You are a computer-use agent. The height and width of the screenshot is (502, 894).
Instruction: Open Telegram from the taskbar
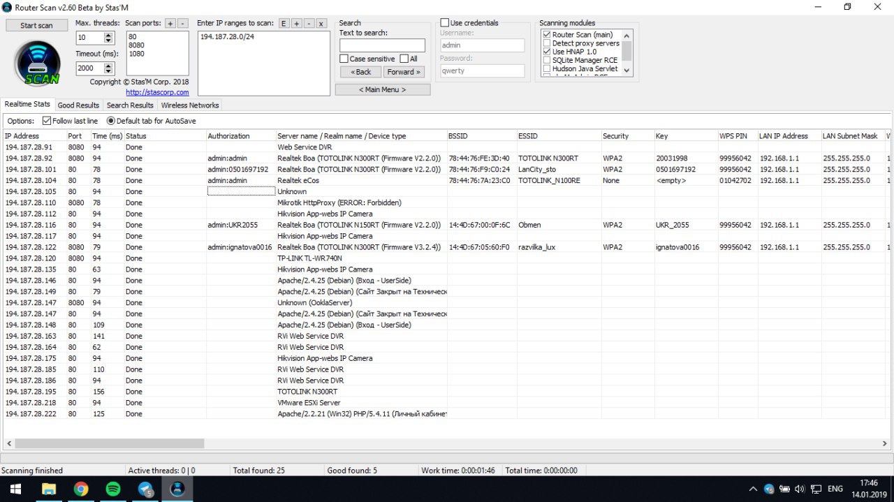pos(145,489)
